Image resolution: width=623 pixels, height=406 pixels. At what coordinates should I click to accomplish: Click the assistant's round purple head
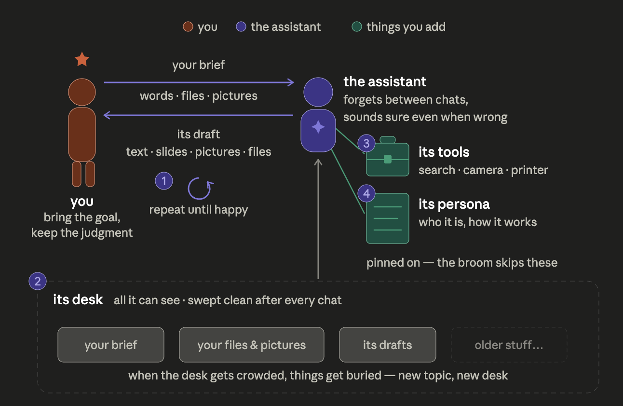(x=318, y=92)
